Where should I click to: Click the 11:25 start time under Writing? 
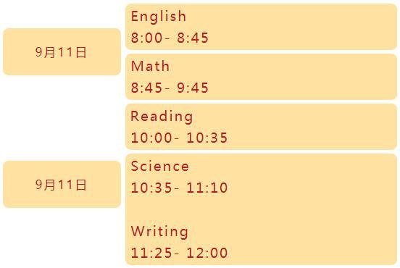pyautogui.click(x=151, y=253)
